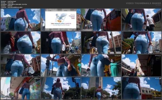The image size is (162, 100).
Task: Click the round road sign in the 00:04:05 frame
Action: pyautogui.click(x=49, y=58)
